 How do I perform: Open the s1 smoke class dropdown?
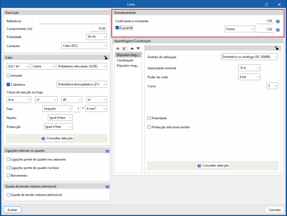[46, 100]
